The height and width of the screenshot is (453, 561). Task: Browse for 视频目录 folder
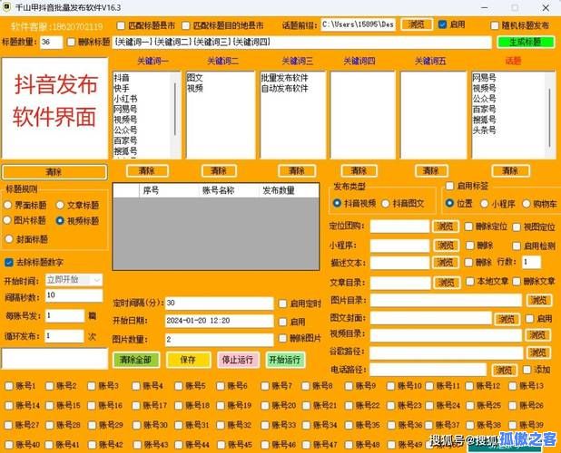537,335
